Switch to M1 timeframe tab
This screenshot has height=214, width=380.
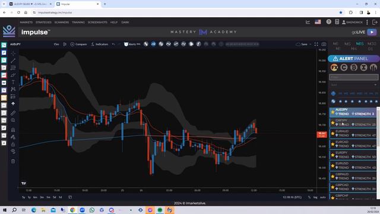[335, 43]
